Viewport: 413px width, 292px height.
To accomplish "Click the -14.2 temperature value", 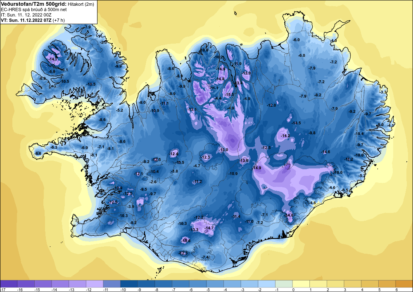I will tap(285, 136).
